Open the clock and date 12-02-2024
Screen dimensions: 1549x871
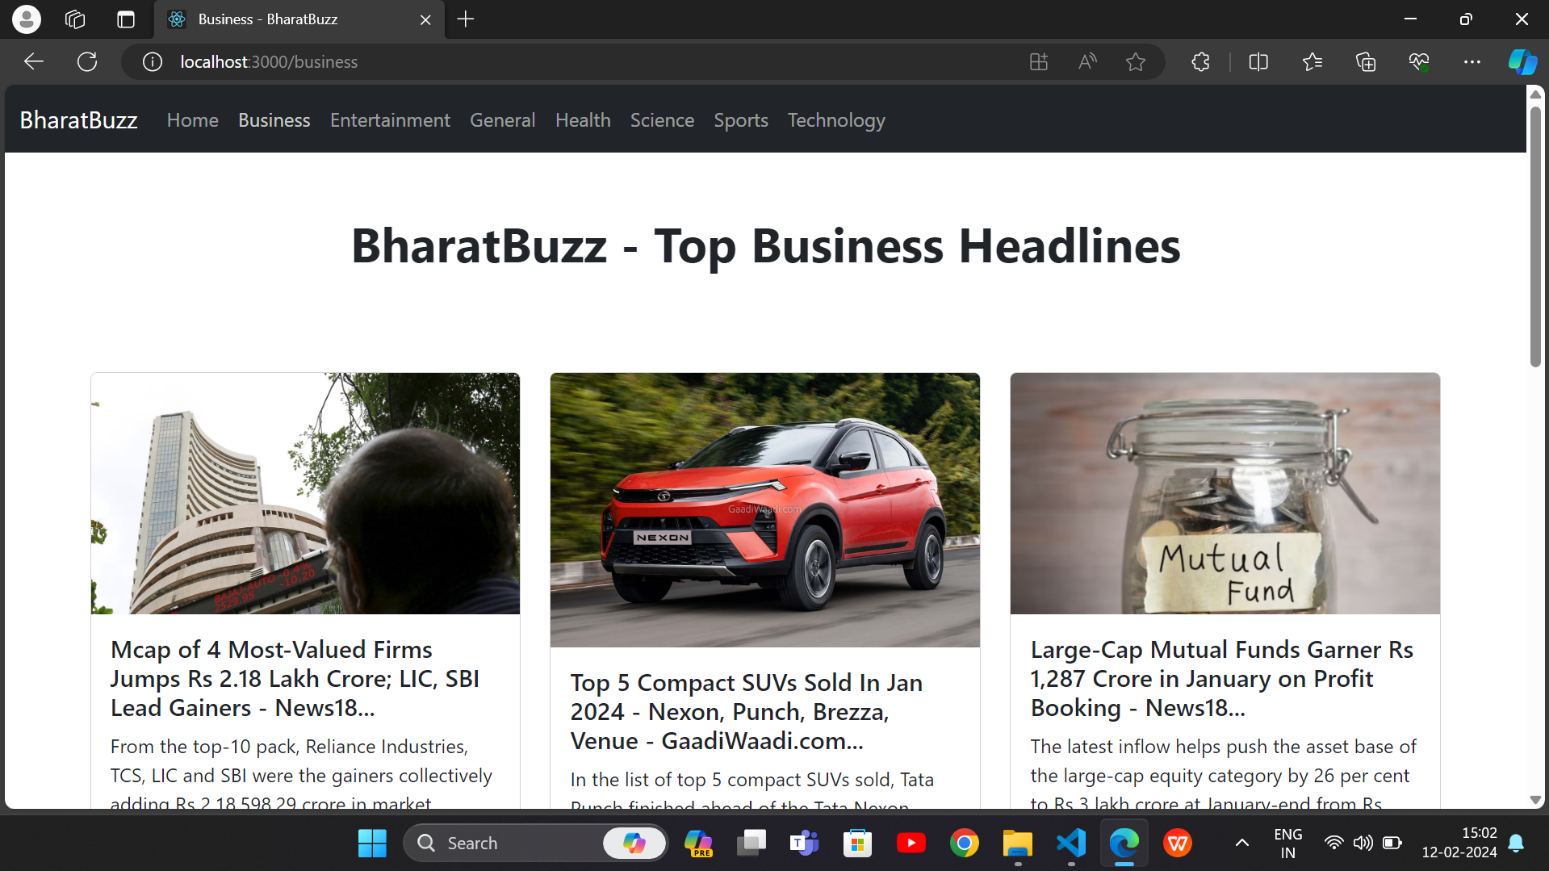click(1459, 844)
